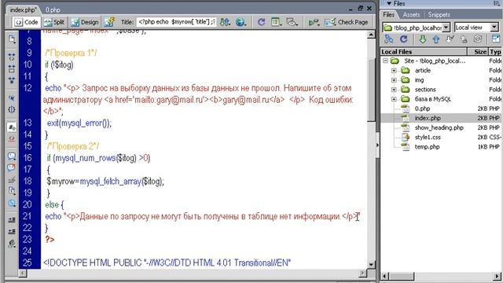Click code editor scroll up arrow
The width and height of the screenshot is (503, 283).
[x=371, y=35]
